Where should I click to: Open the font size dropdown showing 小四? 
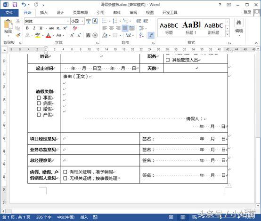77,21
